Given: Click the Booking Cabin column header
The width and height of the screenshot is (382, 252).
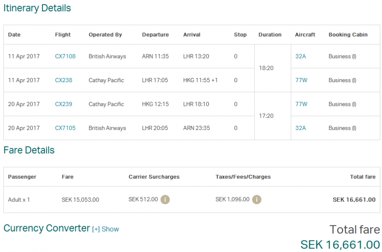Looking at the screenshot, I should (x=348, y=35).
